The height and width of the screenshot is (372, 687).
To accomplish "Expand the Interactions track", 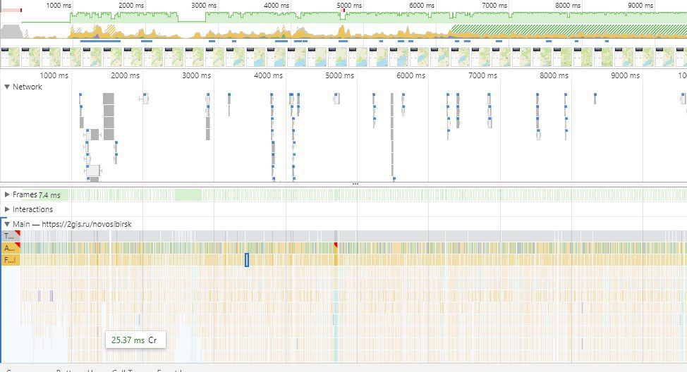I will coord(7,209).
